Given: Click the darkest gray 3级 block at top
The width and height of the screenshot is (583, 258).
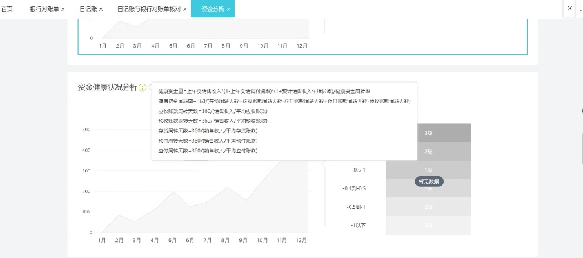Looking at the screenshot, I should point(428,133).
